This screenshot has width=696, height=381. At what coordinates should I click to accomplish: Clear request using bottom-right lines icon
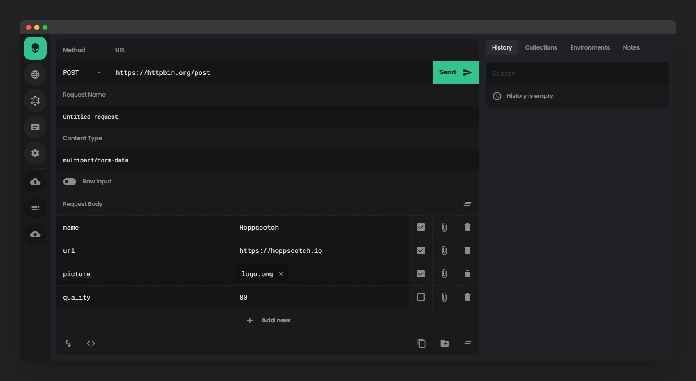pyautogui.click(x=468, y=343)
